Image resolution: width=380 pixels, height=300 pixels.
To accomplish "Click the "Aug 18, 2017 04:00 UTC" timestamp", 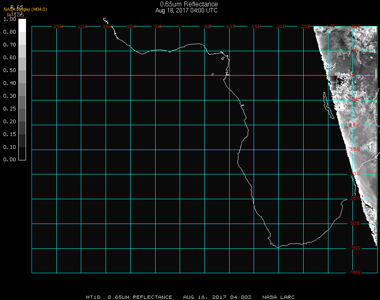I will point(186,10).
